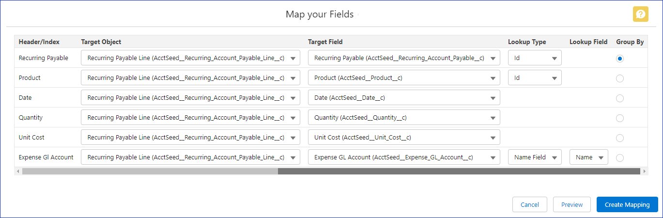This screenshot has width=663, height=218.
Task: Open Target Object dropdown for Unit Cost row
Action: click(x=190, y=138)
